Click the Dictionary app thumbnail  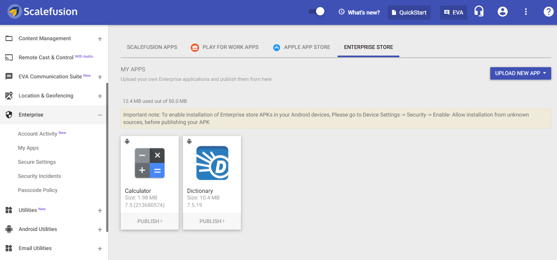pos(212,163)
